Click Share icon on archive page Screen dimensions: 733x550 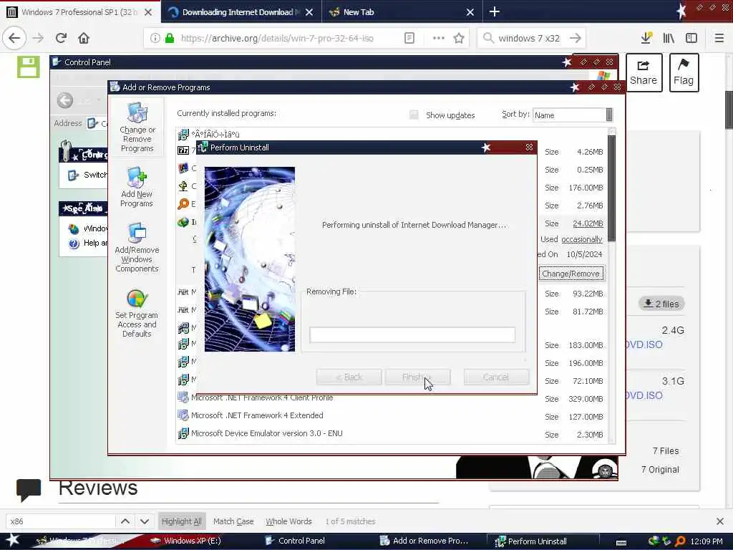pyautogui.click(x=644, y=72)
